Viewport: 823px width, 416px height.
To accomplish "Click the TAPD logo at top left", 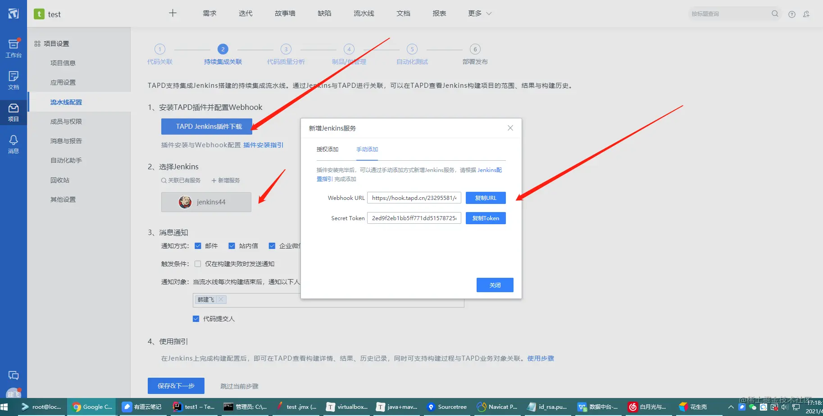I will click(14, 14).
